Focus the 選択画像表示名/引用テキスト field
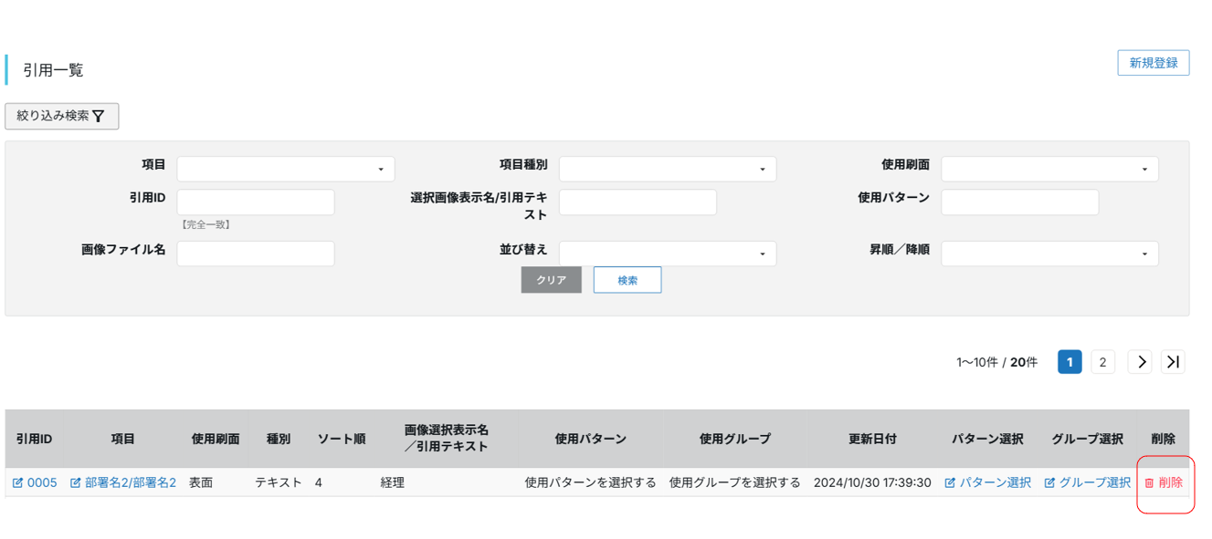The image size is (1212, 539). pos(638,202)
